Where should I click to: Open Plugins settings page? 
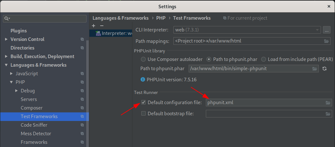(18, 31)
